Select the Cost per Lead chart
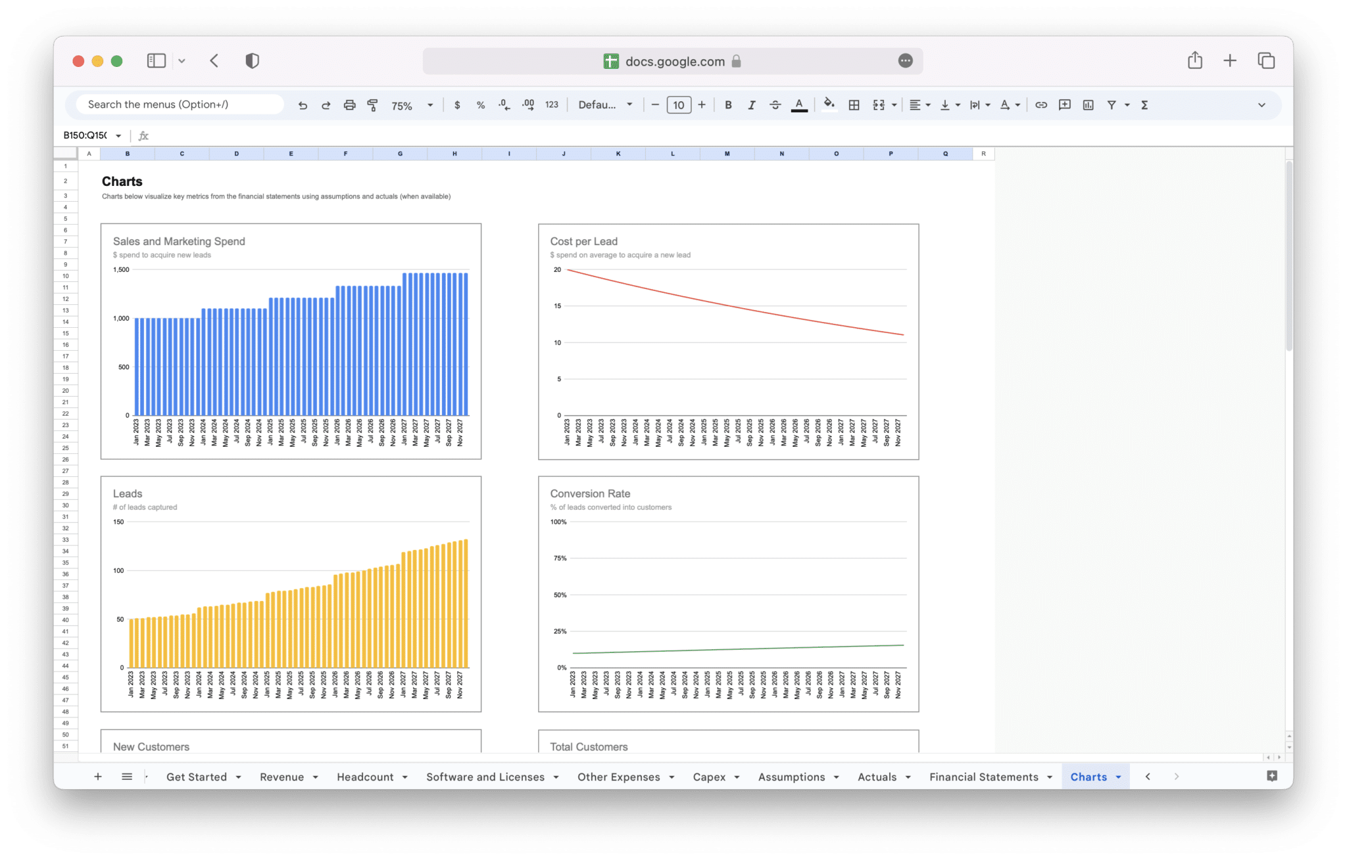The height and width of the screenshot is (860, 1347). pos(728,341)
